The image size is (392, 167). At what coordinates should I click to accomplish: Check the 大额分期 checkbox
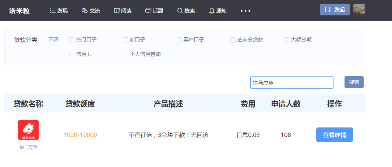[x=287, y=40]
